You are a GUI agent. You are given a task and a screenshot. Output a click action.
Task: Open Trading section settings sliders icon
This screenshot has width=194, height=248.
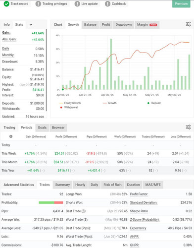click(x=188, y=127)
